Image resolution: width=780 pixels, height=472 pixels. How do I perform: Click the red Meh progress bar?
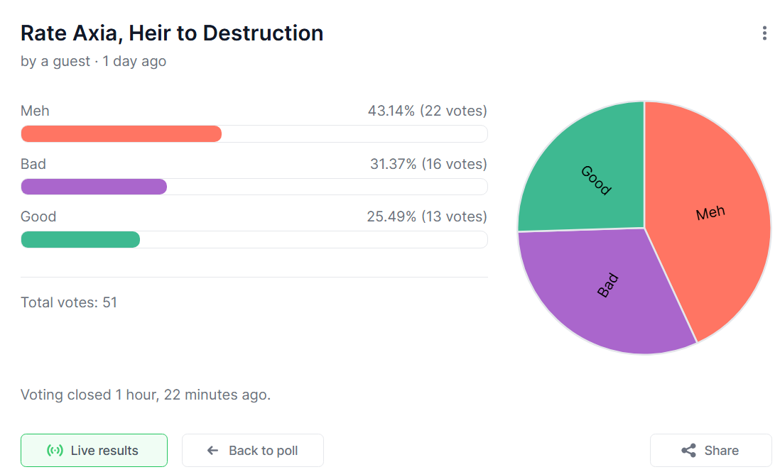121,134
